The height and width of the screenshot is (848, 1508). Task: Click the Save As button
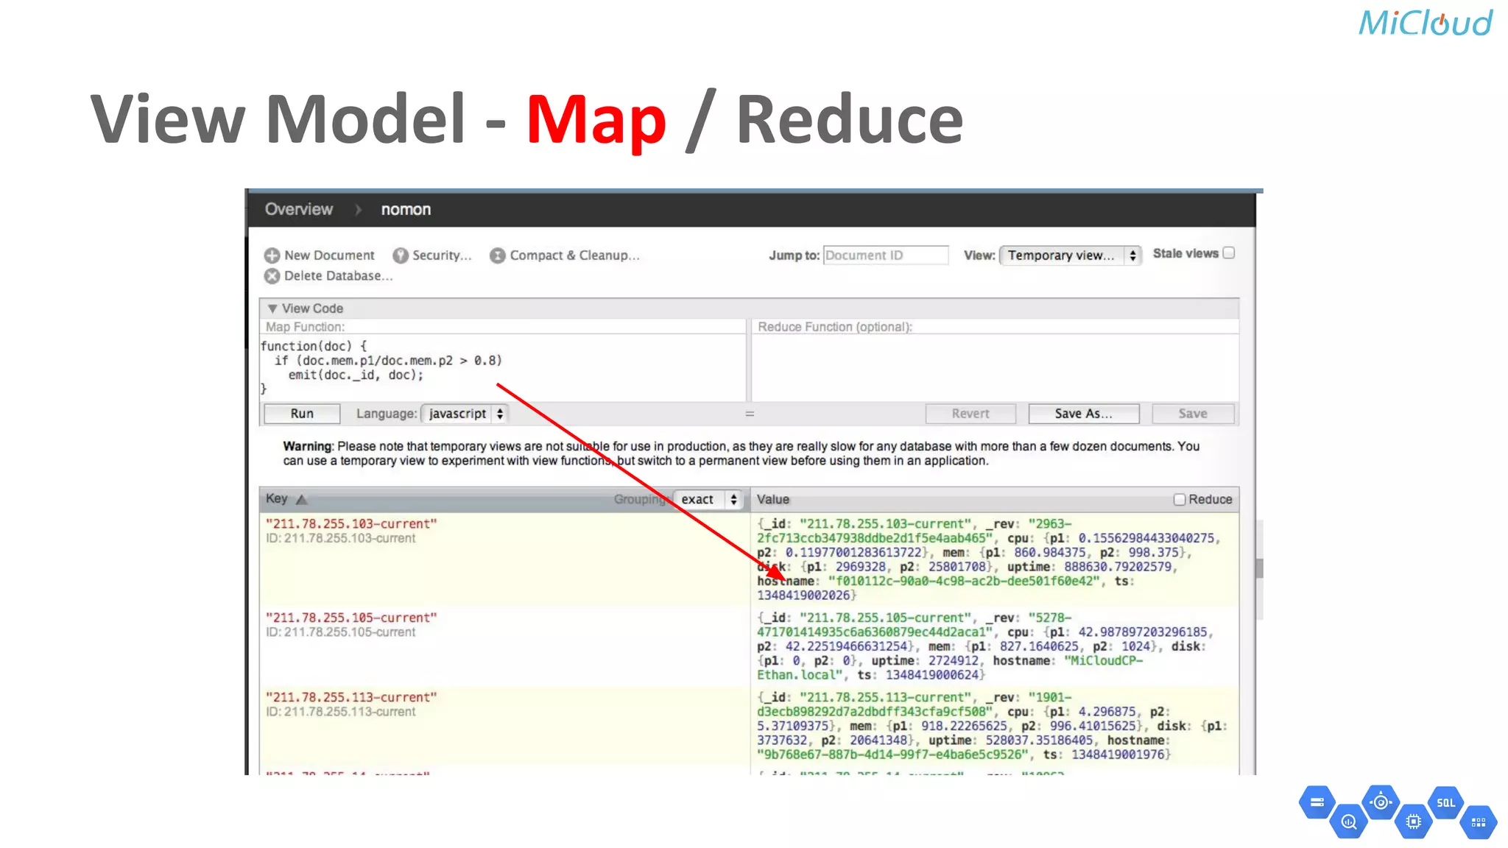tap(1083, 414)
